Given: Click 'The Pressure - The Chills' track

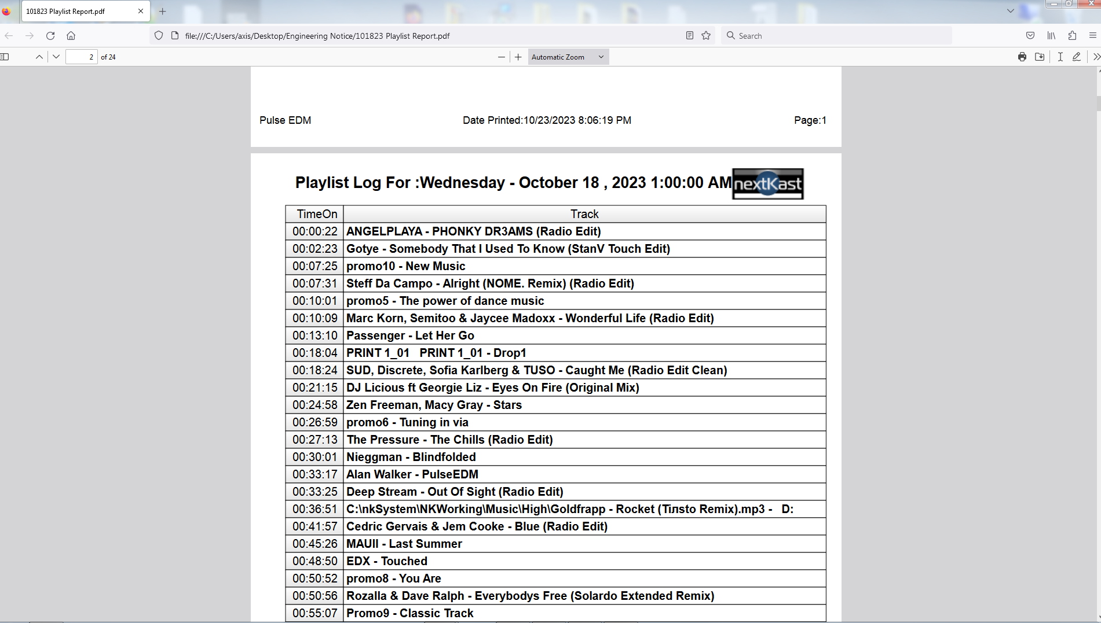Looking at the screenshot, I should coord(555,440).
